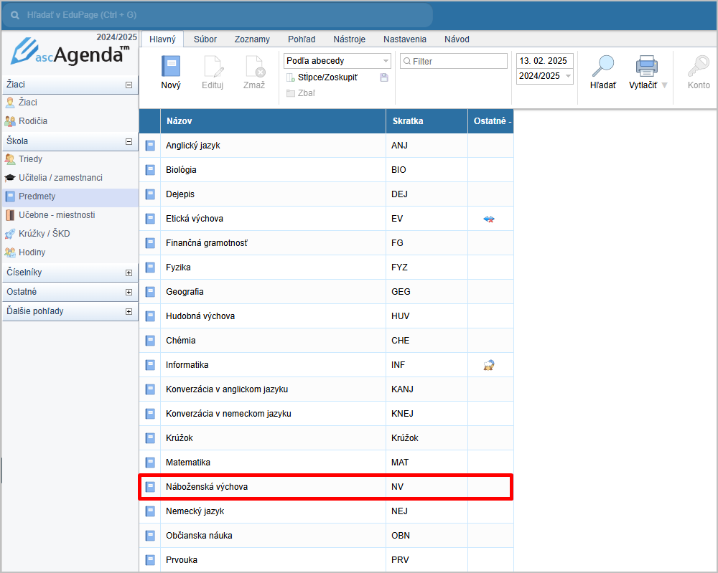Click the book icon of Geografia row
Image resolution: width=718 pixels, height=573 pixels.
point(150,292)
